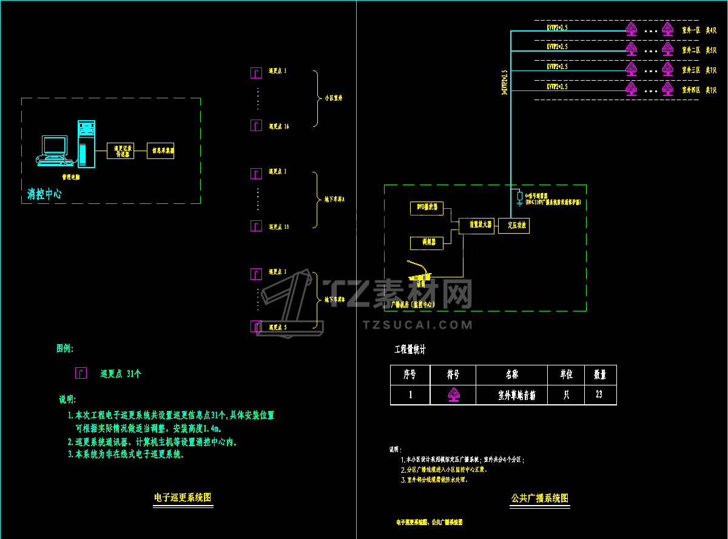Select the 信息采集器 block
This screenshot has width=728, height=539.
161,151
